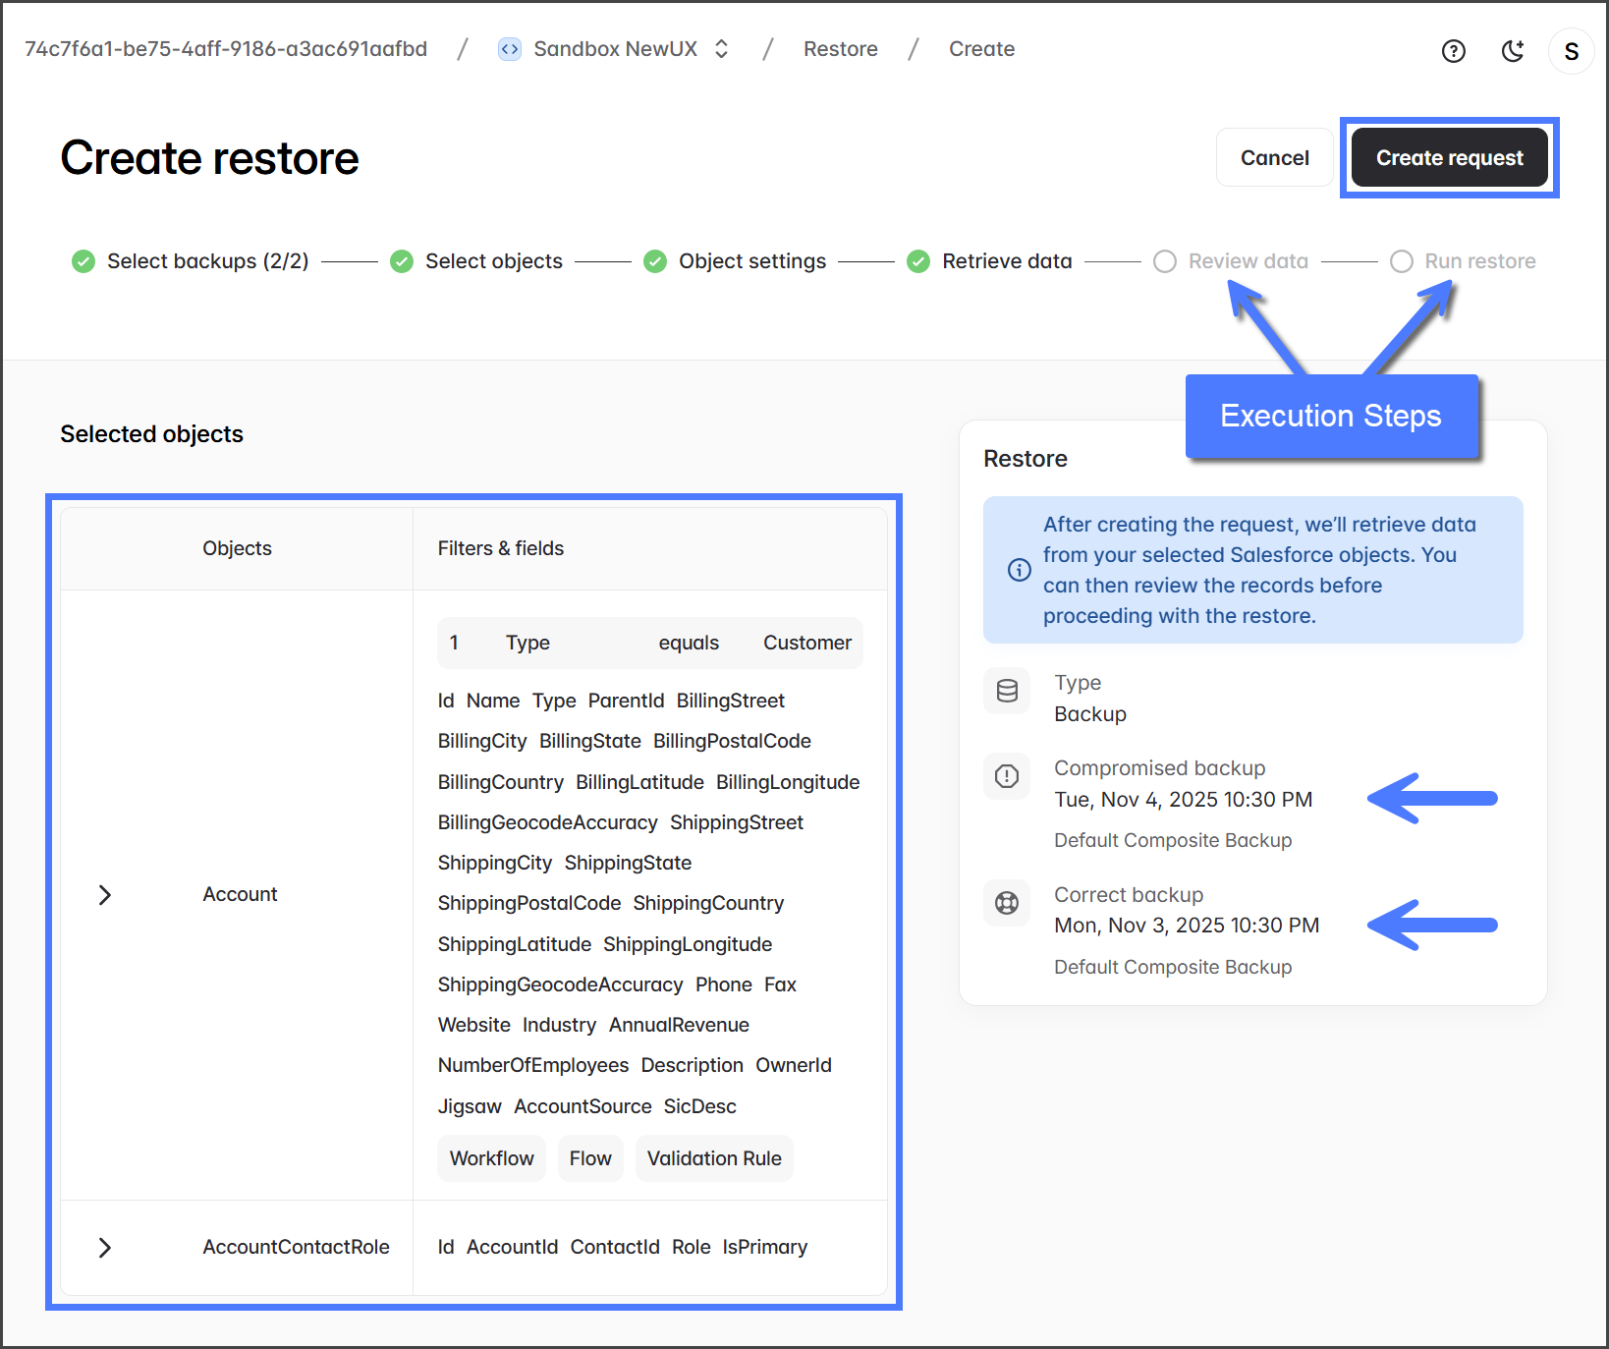Open the user avatar S menu
The height and width of the screenshot is (1349, 1609).
click(x=1571, y=51)
